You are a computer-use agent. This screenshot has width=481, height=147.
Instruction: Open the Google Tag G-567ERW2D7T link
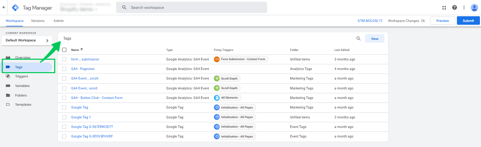[x=92, y=127]
